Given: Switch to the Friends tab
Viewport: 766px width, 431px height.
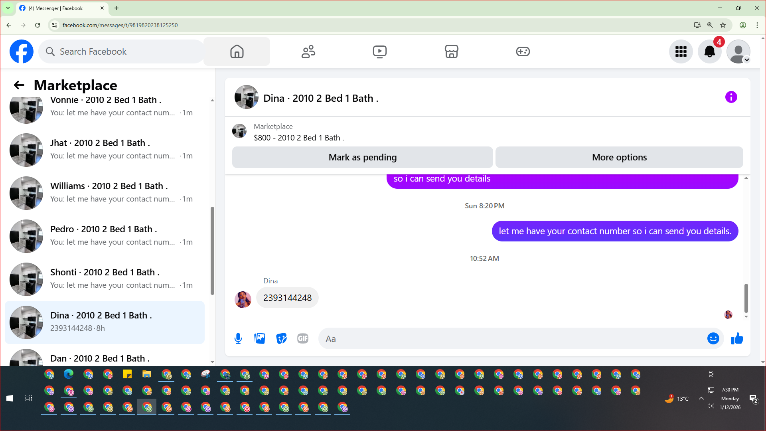Looking at the screenshot, I should tap(308, 51).
